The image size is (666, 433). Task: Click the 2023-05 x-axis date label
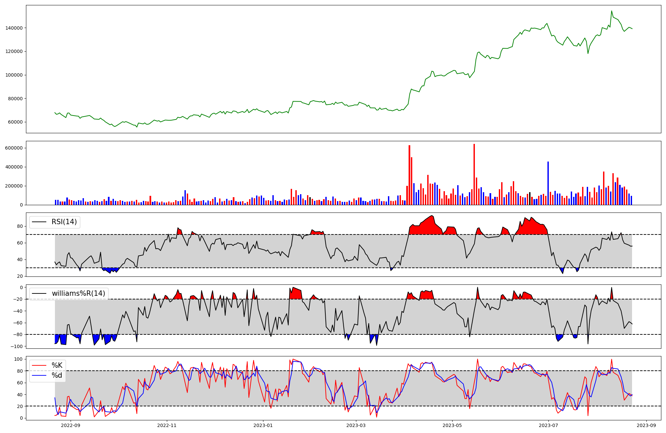(x=452, y=425)
